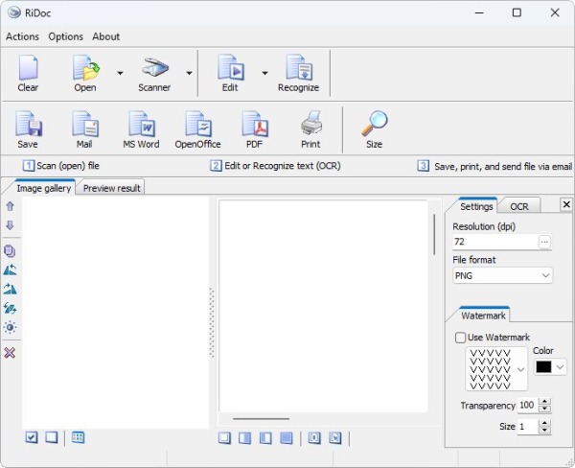The height and width of the screenshot is (468, 575).
Task: Export to MS Word
Action: [142, 124]
